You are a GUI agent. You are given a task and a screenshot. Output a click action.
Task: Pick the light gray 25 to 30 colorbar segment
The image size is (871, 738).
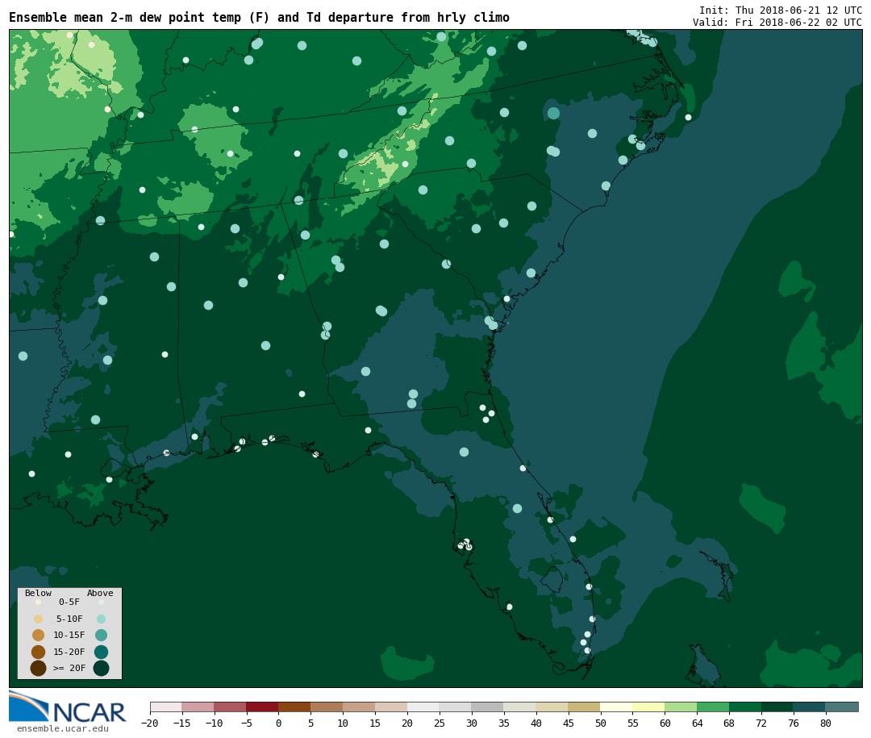456,707
